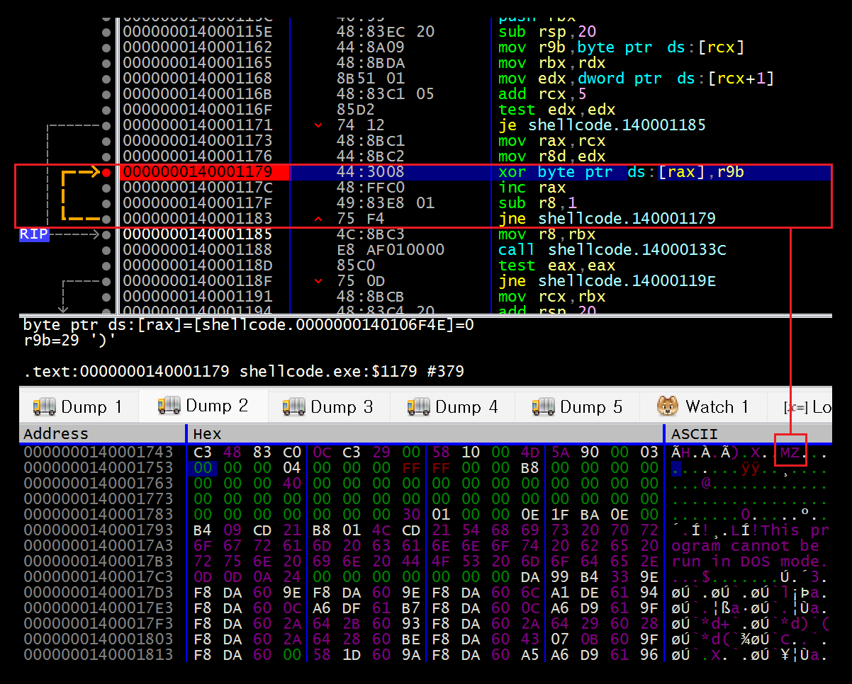Toggle breakpoint dot at address 000000014000117C

(x=106, y=188)
